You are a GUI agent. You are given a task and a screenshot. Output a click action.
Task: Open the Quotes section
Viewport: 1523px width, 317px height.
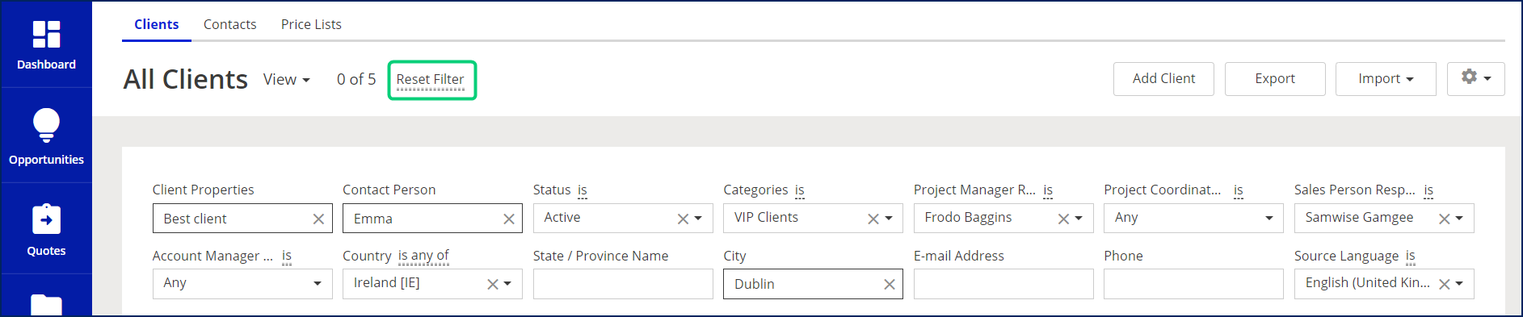[x=46, y=229]
